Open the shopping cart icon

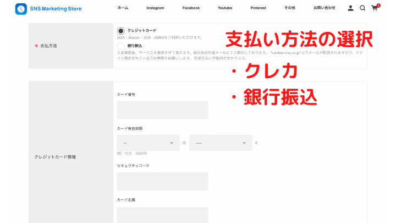point(375,8)
